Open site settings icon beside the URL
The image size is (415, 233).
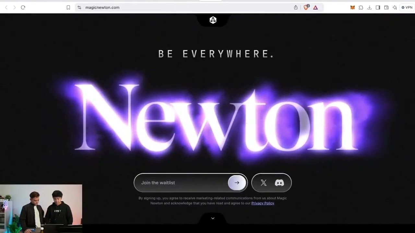pyautogui.click(x=79, y=7)
